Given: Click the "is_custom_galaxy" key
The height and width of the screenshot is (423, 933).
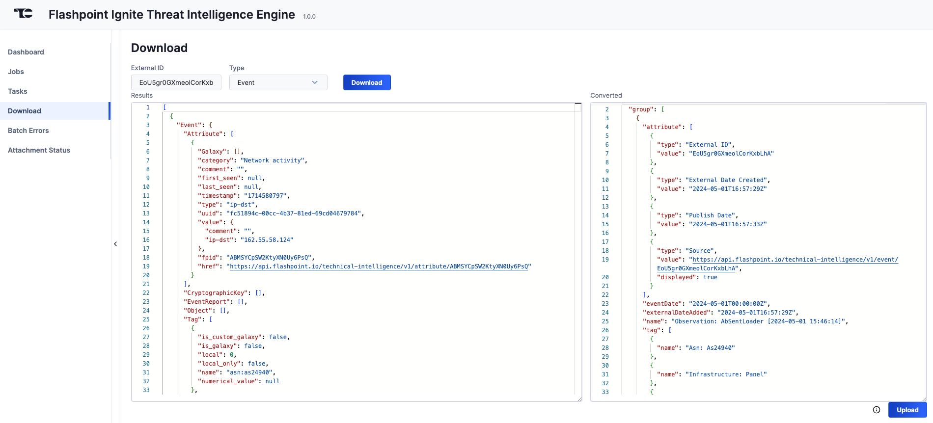Looking at the screenshot, I should pyautogui.click(x=230, y=337).
